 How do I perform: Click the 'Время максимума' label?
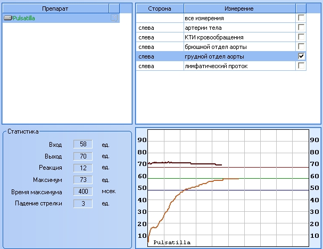click(37, 192)
